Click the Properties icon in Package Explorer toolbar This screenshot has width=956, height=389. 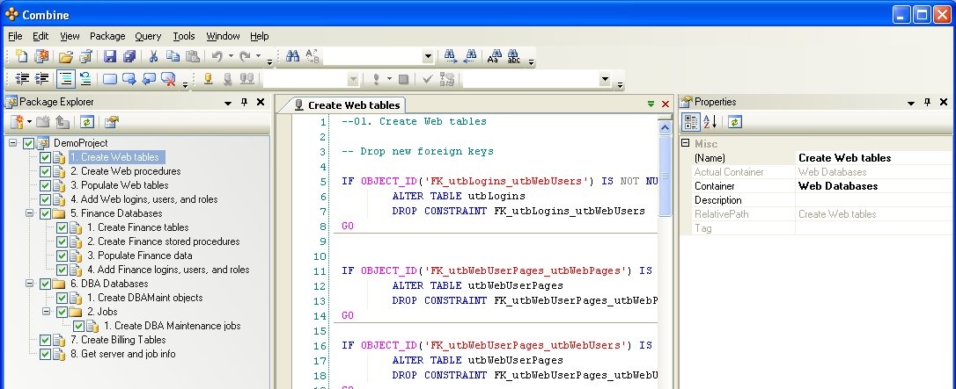point(111,122)
